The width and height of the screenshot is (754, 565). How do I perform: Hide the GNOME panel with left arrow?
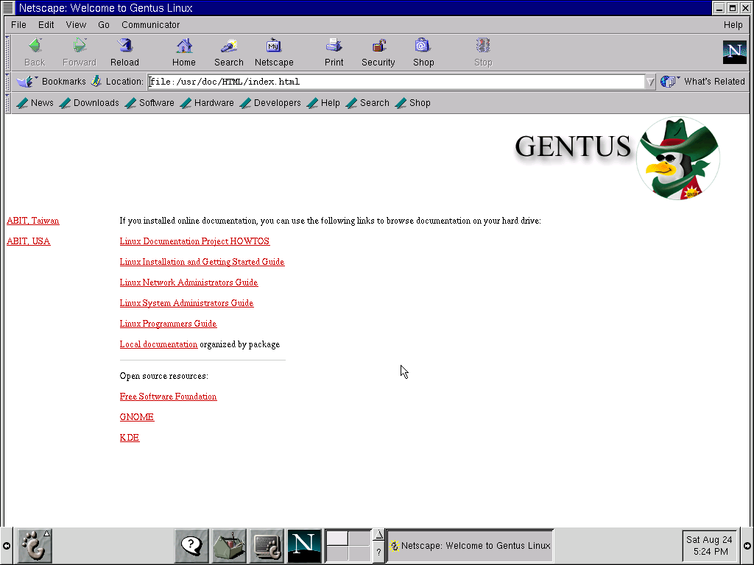click(6, 546)
